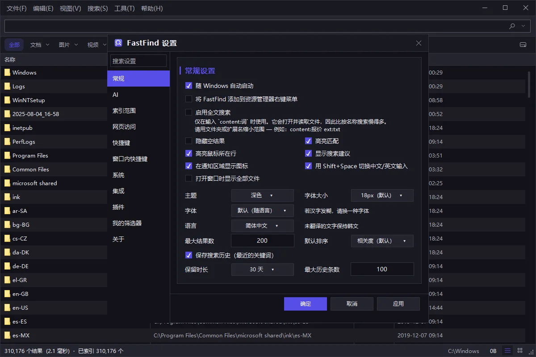Select the 索引范围 settings category
The width and height of the screenshot is (536, 357).
(x=138, y=111)
